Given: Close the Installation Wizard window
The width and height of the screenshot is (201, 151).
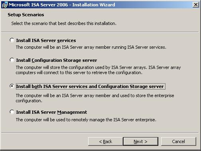Looking at the screenshot, I should click(x=196, y=5).
